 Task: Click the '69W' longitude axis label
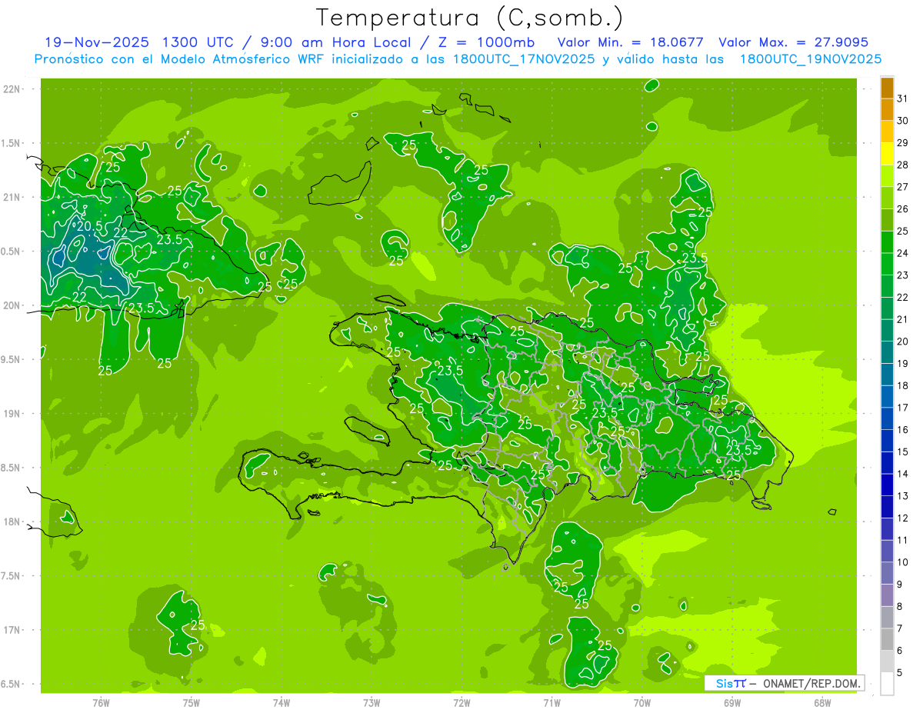pyautogui.click(x=732, y=703)
